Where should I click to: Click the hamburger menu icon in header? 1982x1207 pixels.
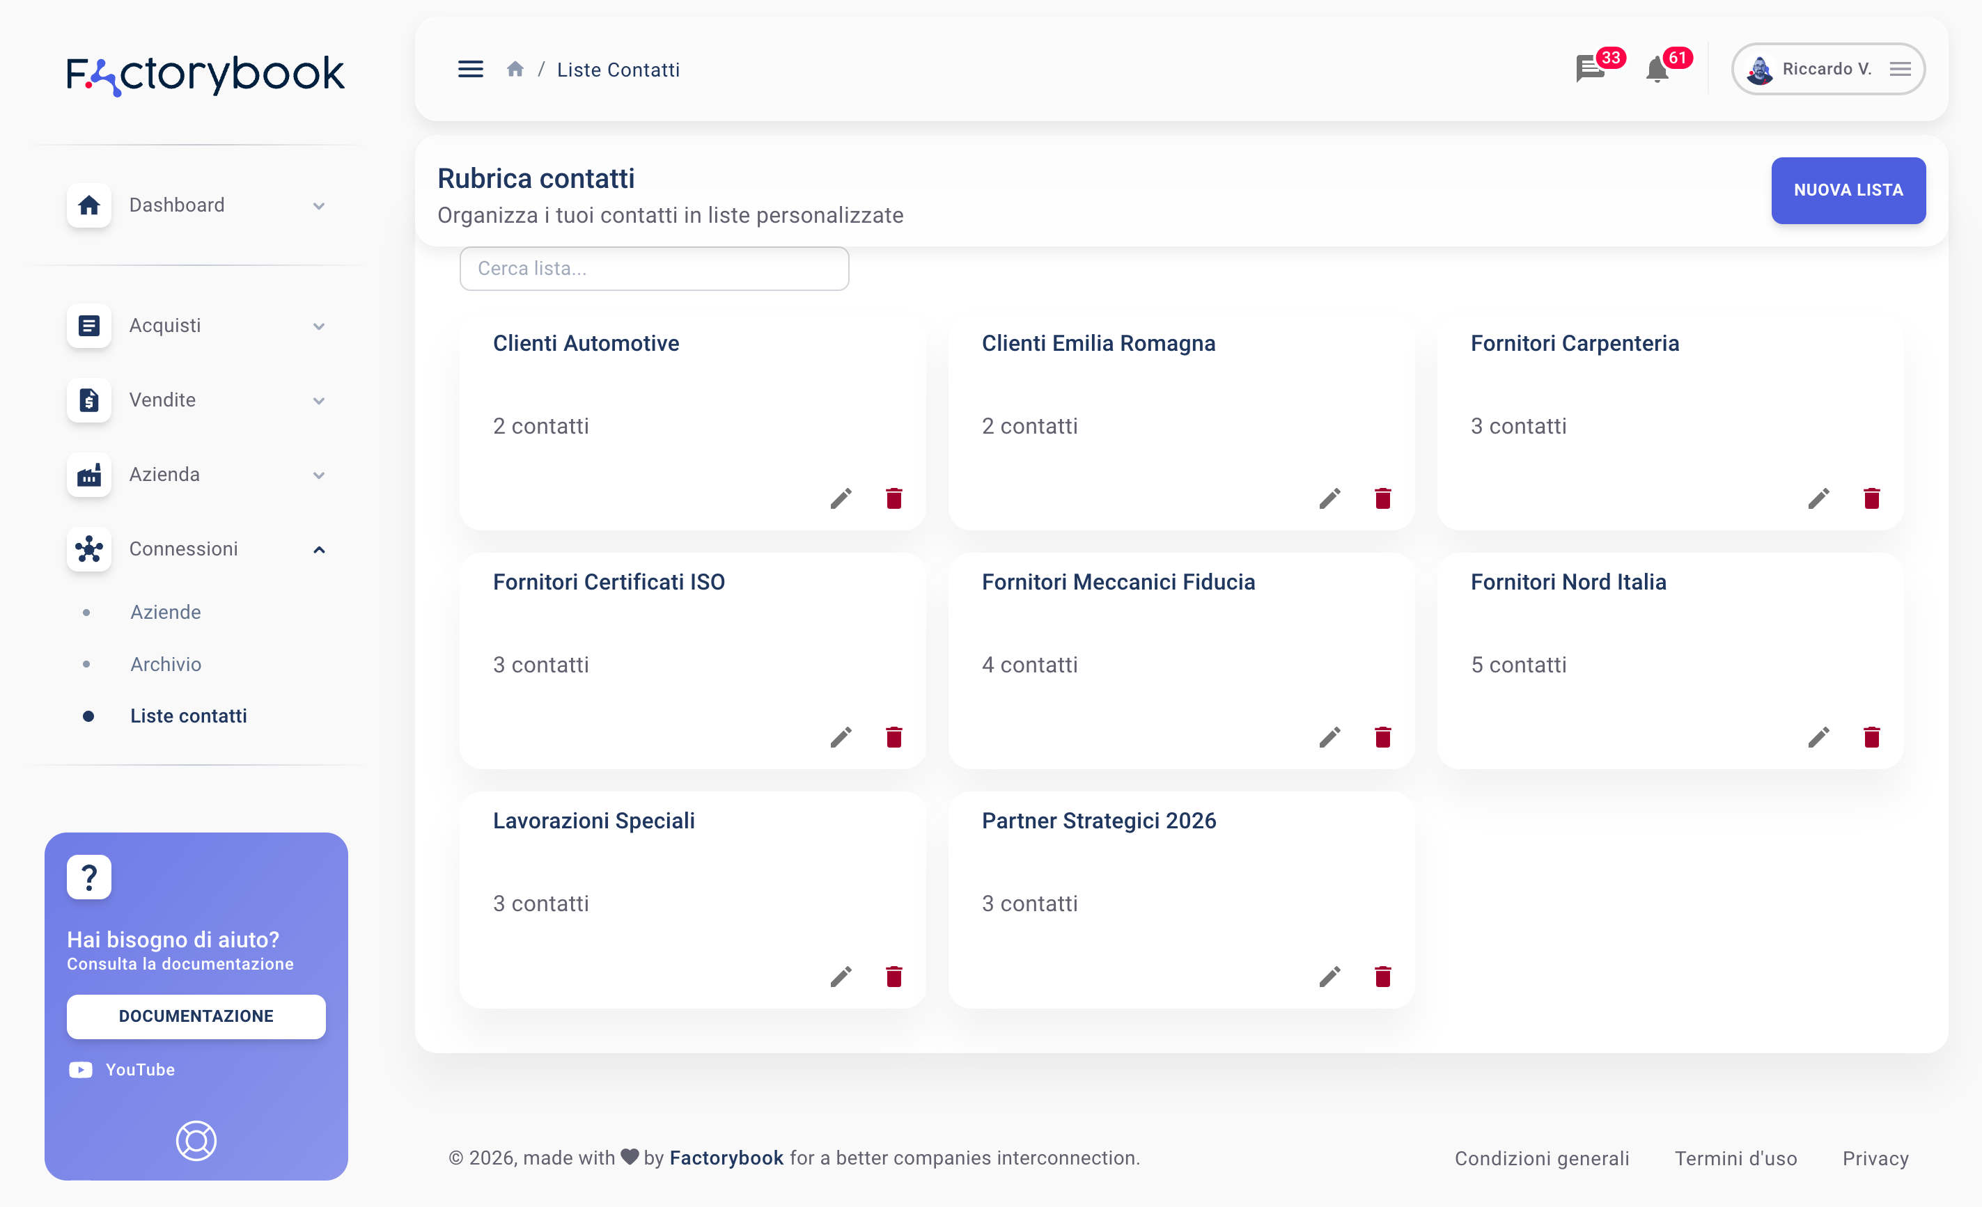(471, 70)
